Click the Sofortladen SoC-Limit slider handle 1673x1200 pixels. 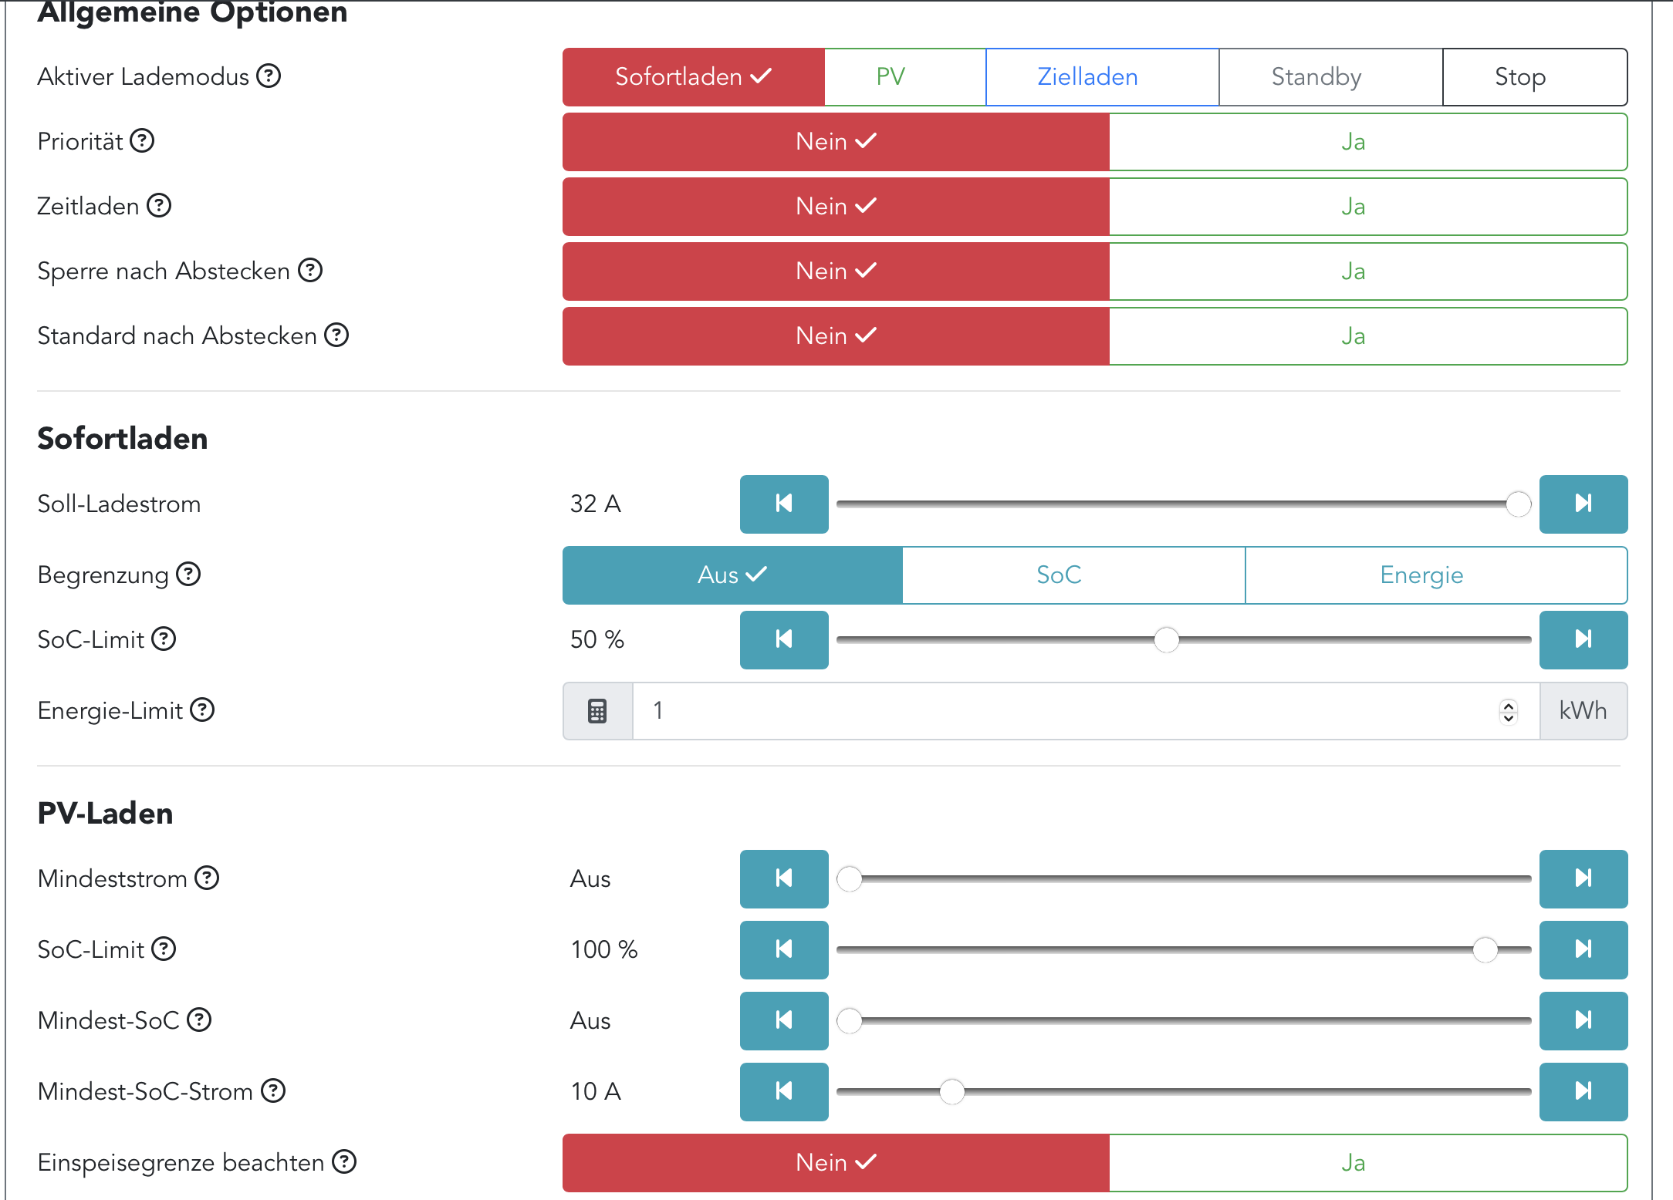tap(1166, 639)
